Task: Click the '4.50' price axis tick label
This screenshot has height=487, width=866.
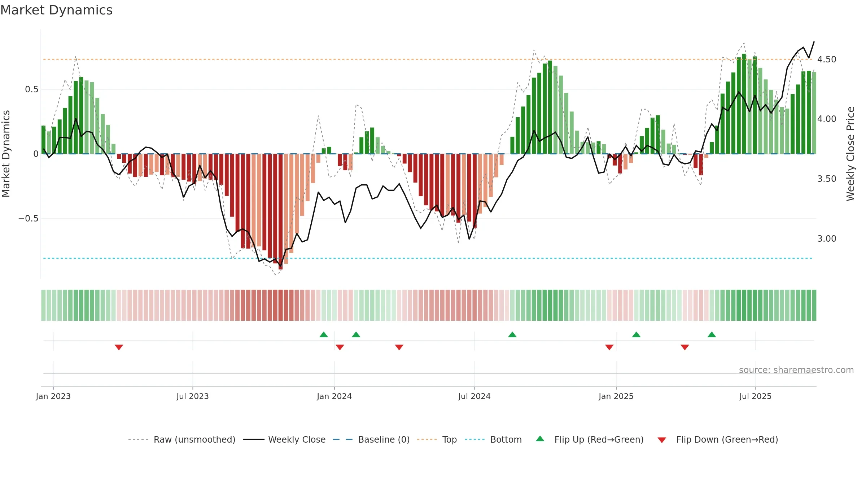Action: click(827, 59)
